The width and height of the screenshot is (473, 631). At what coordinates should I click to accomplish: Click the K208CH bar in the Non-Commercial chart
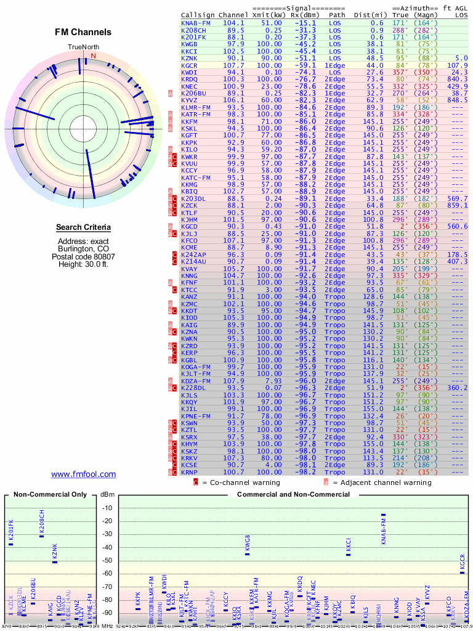[42, 535]
